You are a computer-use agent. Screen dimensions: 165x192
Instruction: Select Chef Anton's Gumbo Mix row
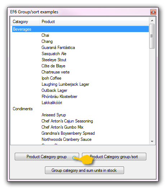tap(81, 127)
